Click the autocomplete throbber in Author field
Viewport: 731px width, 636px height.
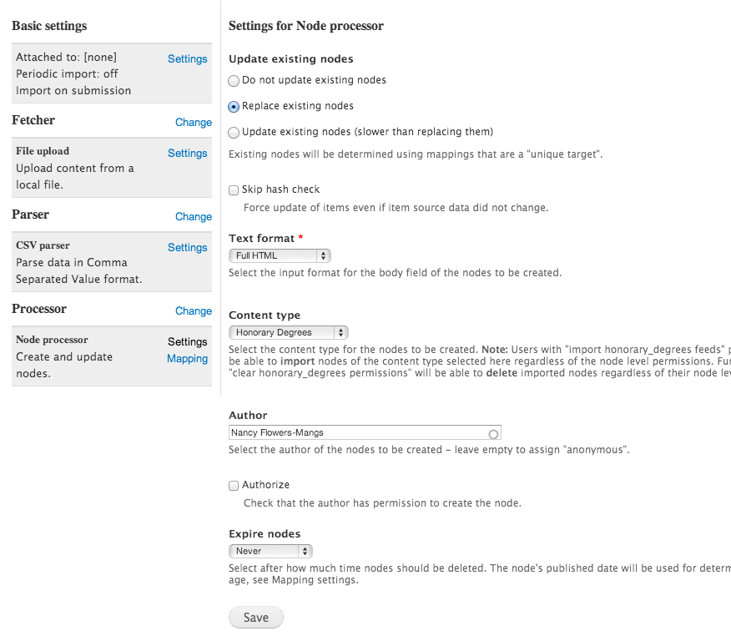[x=493, y=434]
